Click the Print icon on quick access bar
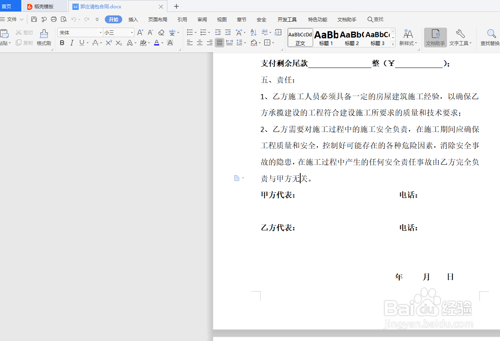 [54, 19]
